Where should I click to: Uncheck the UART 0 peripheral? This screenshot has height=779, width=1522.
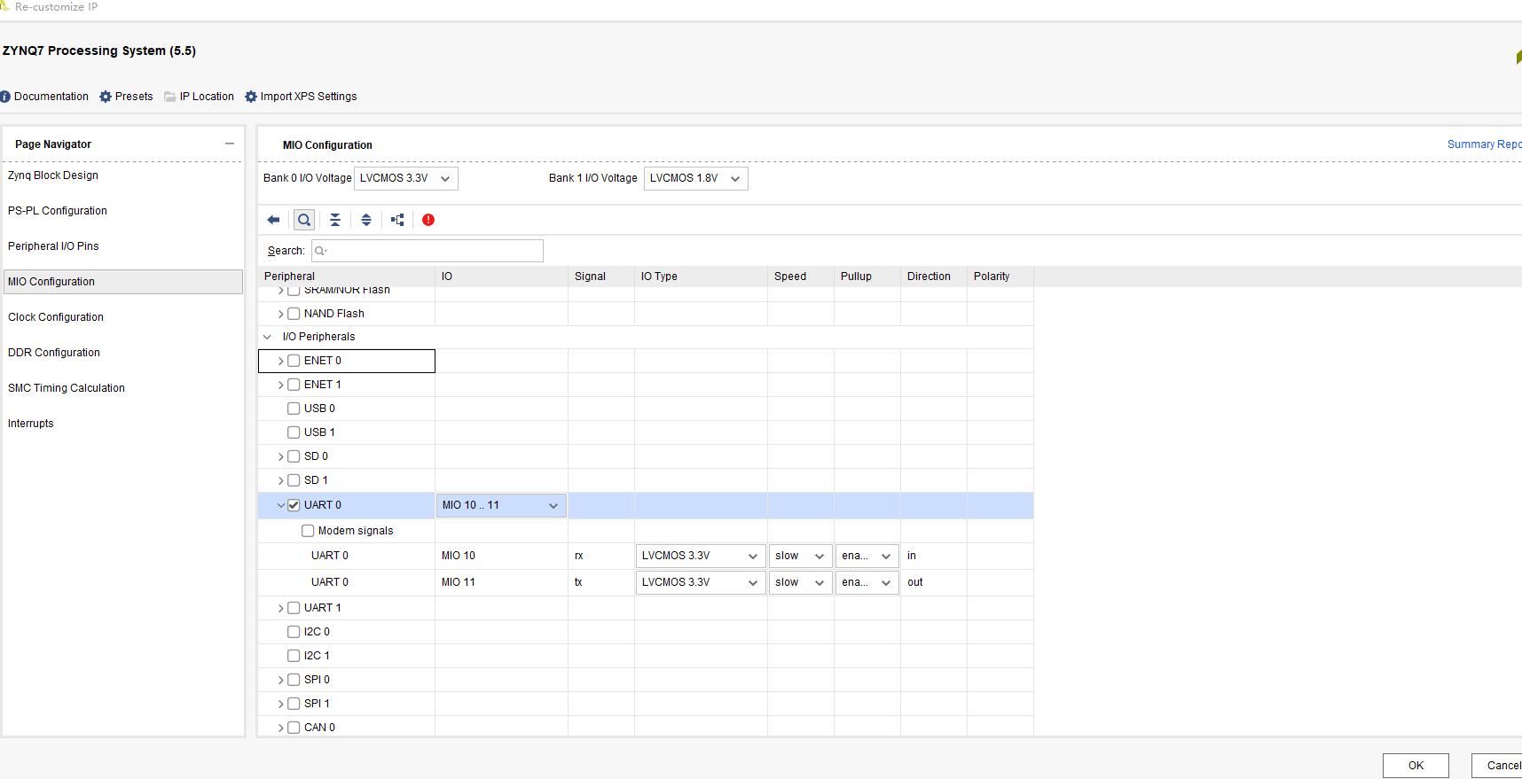(294, 505)
